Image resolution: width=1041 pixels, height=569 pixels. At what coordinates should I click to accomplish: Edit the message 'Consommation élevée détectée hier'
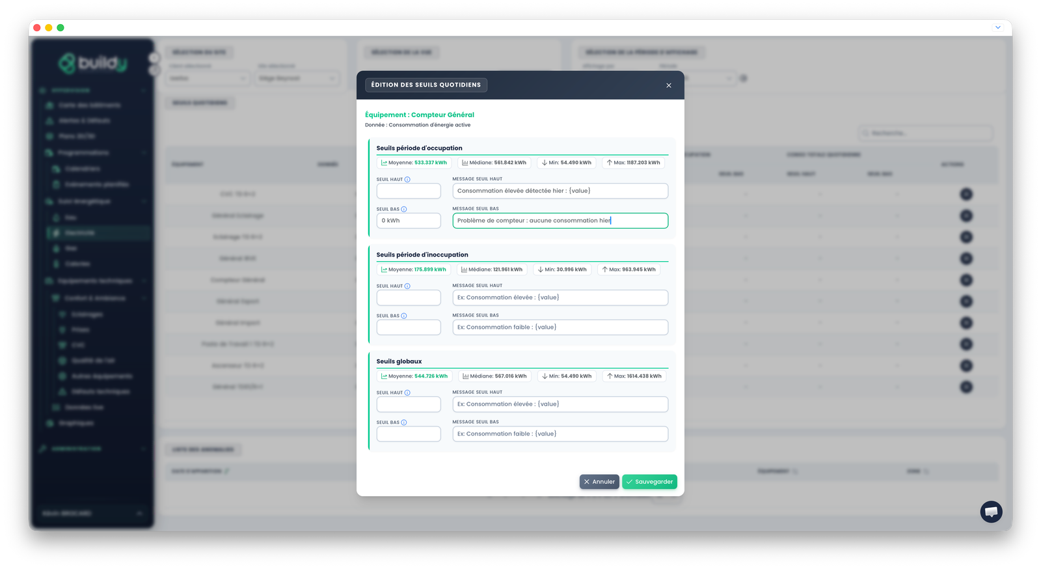[x=560, y=191]
